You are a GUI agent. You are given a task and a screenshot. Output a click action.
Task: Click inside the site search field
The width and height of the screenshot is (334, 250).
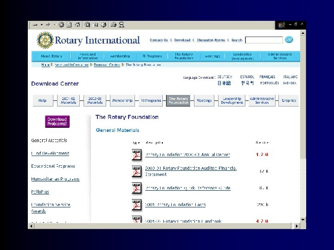coord(264,40)
